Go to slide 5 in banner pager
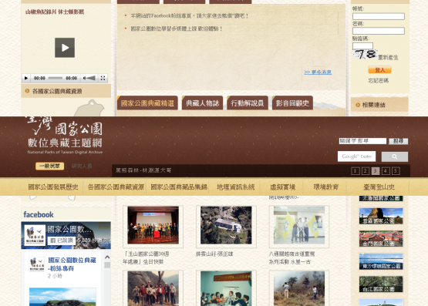The width and height of the screenshot is (428, 306). 396,171
